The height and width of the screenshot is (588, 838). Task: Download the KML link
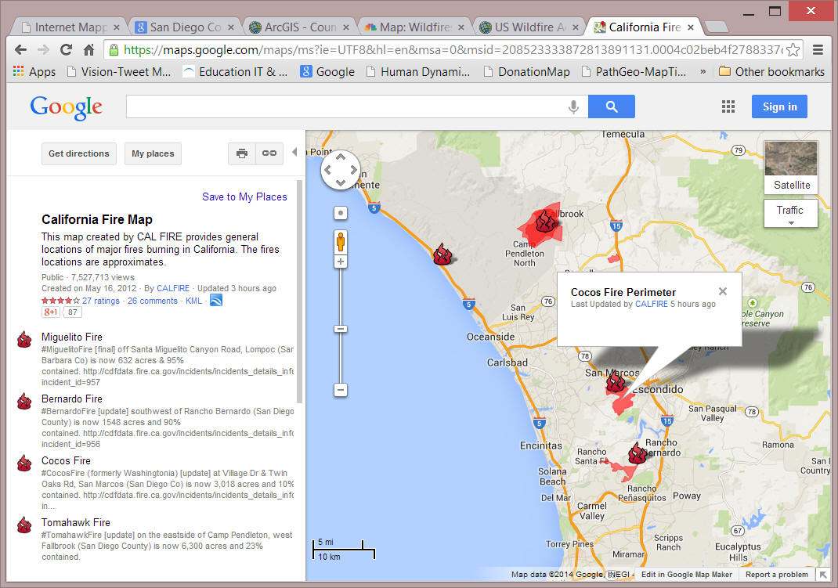(x=193, y=301)
